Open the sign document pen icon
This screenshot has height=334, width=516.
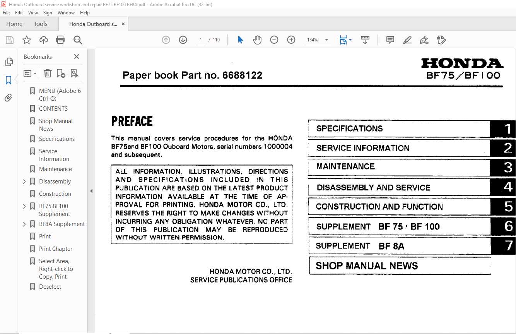[x=424, y=40]
